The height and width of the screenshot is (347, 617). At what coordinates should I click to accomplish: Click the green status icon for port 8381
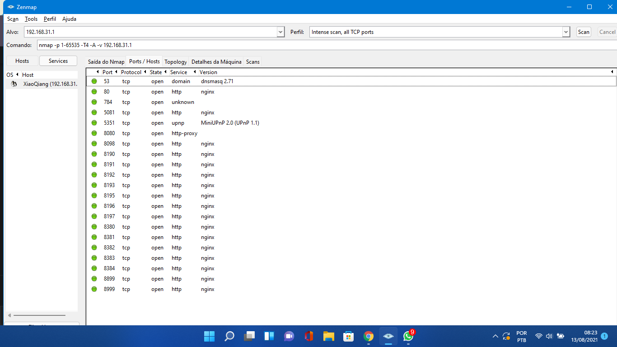tap(94, 237)
